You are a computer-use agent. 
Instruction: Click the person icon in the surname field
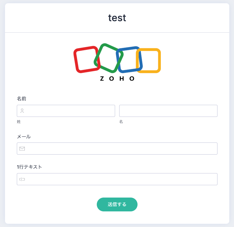[x=22, y=111]
